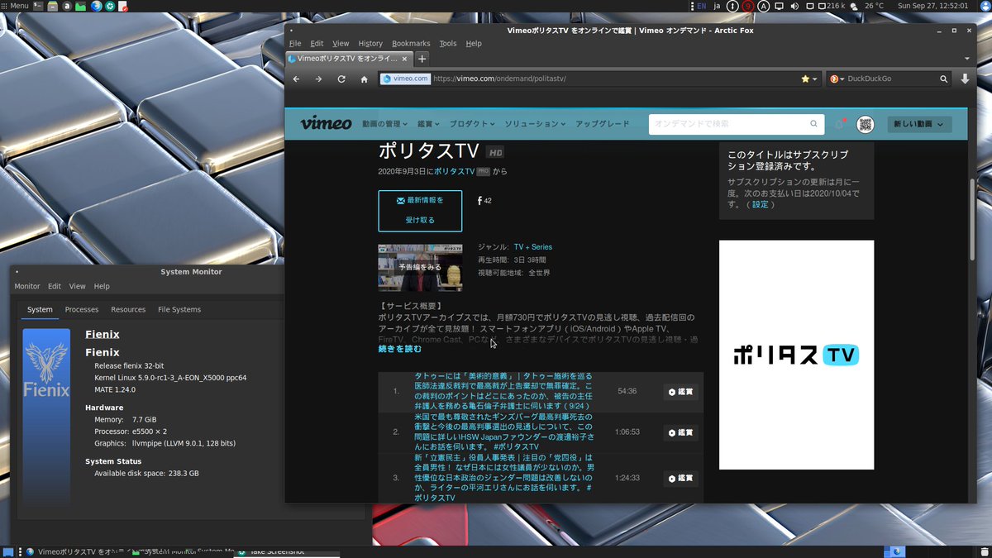The height and width of the screenshot is (558, 992).
Task: Click the アップグレード link on Vimeo
Action: 603,124
